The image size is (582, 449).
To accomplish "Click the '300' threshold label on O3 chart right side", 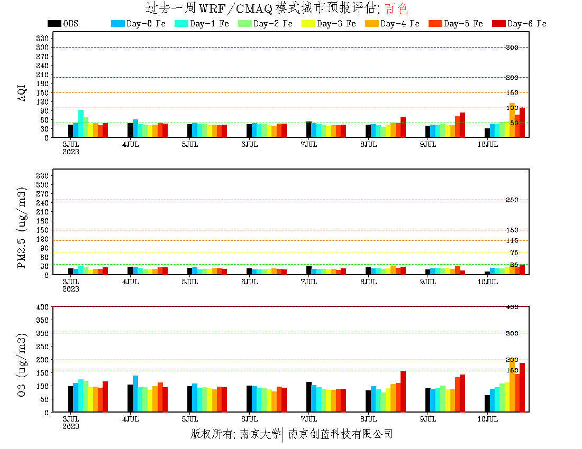I will (x=512, y=333).
